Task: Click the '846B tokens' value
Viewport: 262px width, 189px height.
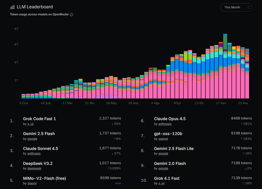Action: coord(241,118)
